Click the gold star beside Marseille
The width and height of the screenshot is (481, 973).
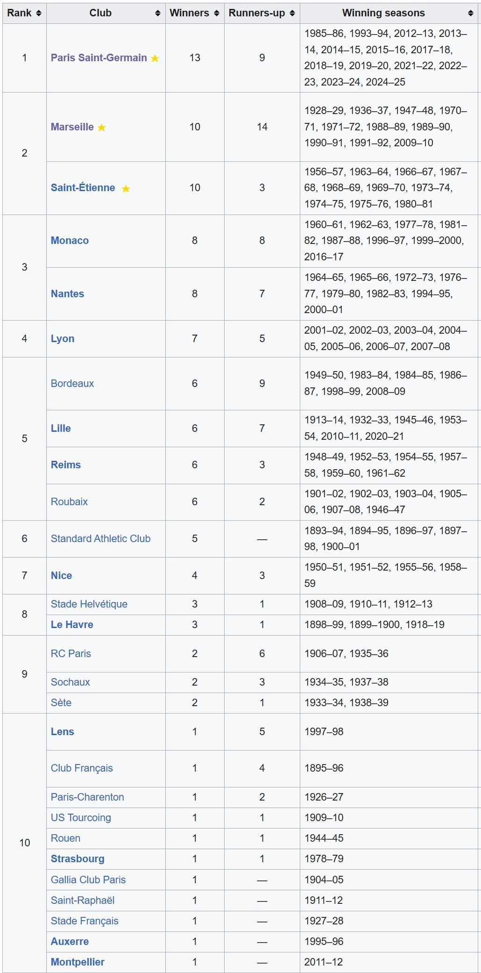point(102,128)
